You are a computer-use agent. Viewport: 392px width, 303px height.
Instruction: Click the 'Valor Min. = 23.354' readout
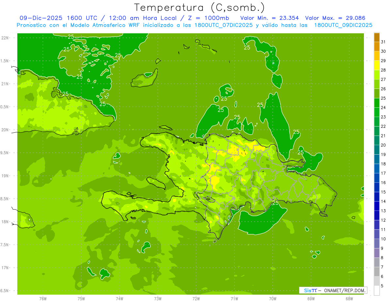(x=269, y=18)
